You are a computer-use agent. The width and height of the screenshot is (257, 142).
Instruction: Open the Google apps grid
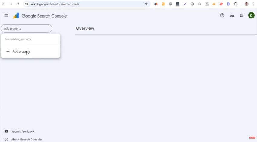242,15
